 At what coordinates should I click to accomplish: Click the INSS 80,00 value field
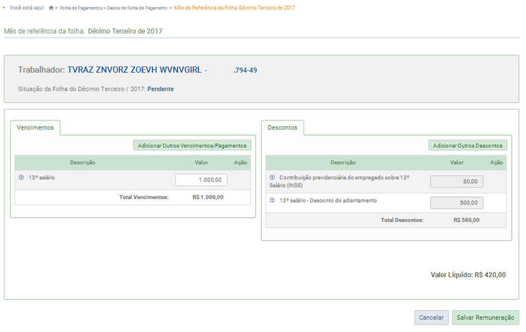pyautogui.click(x=457, y=181)
